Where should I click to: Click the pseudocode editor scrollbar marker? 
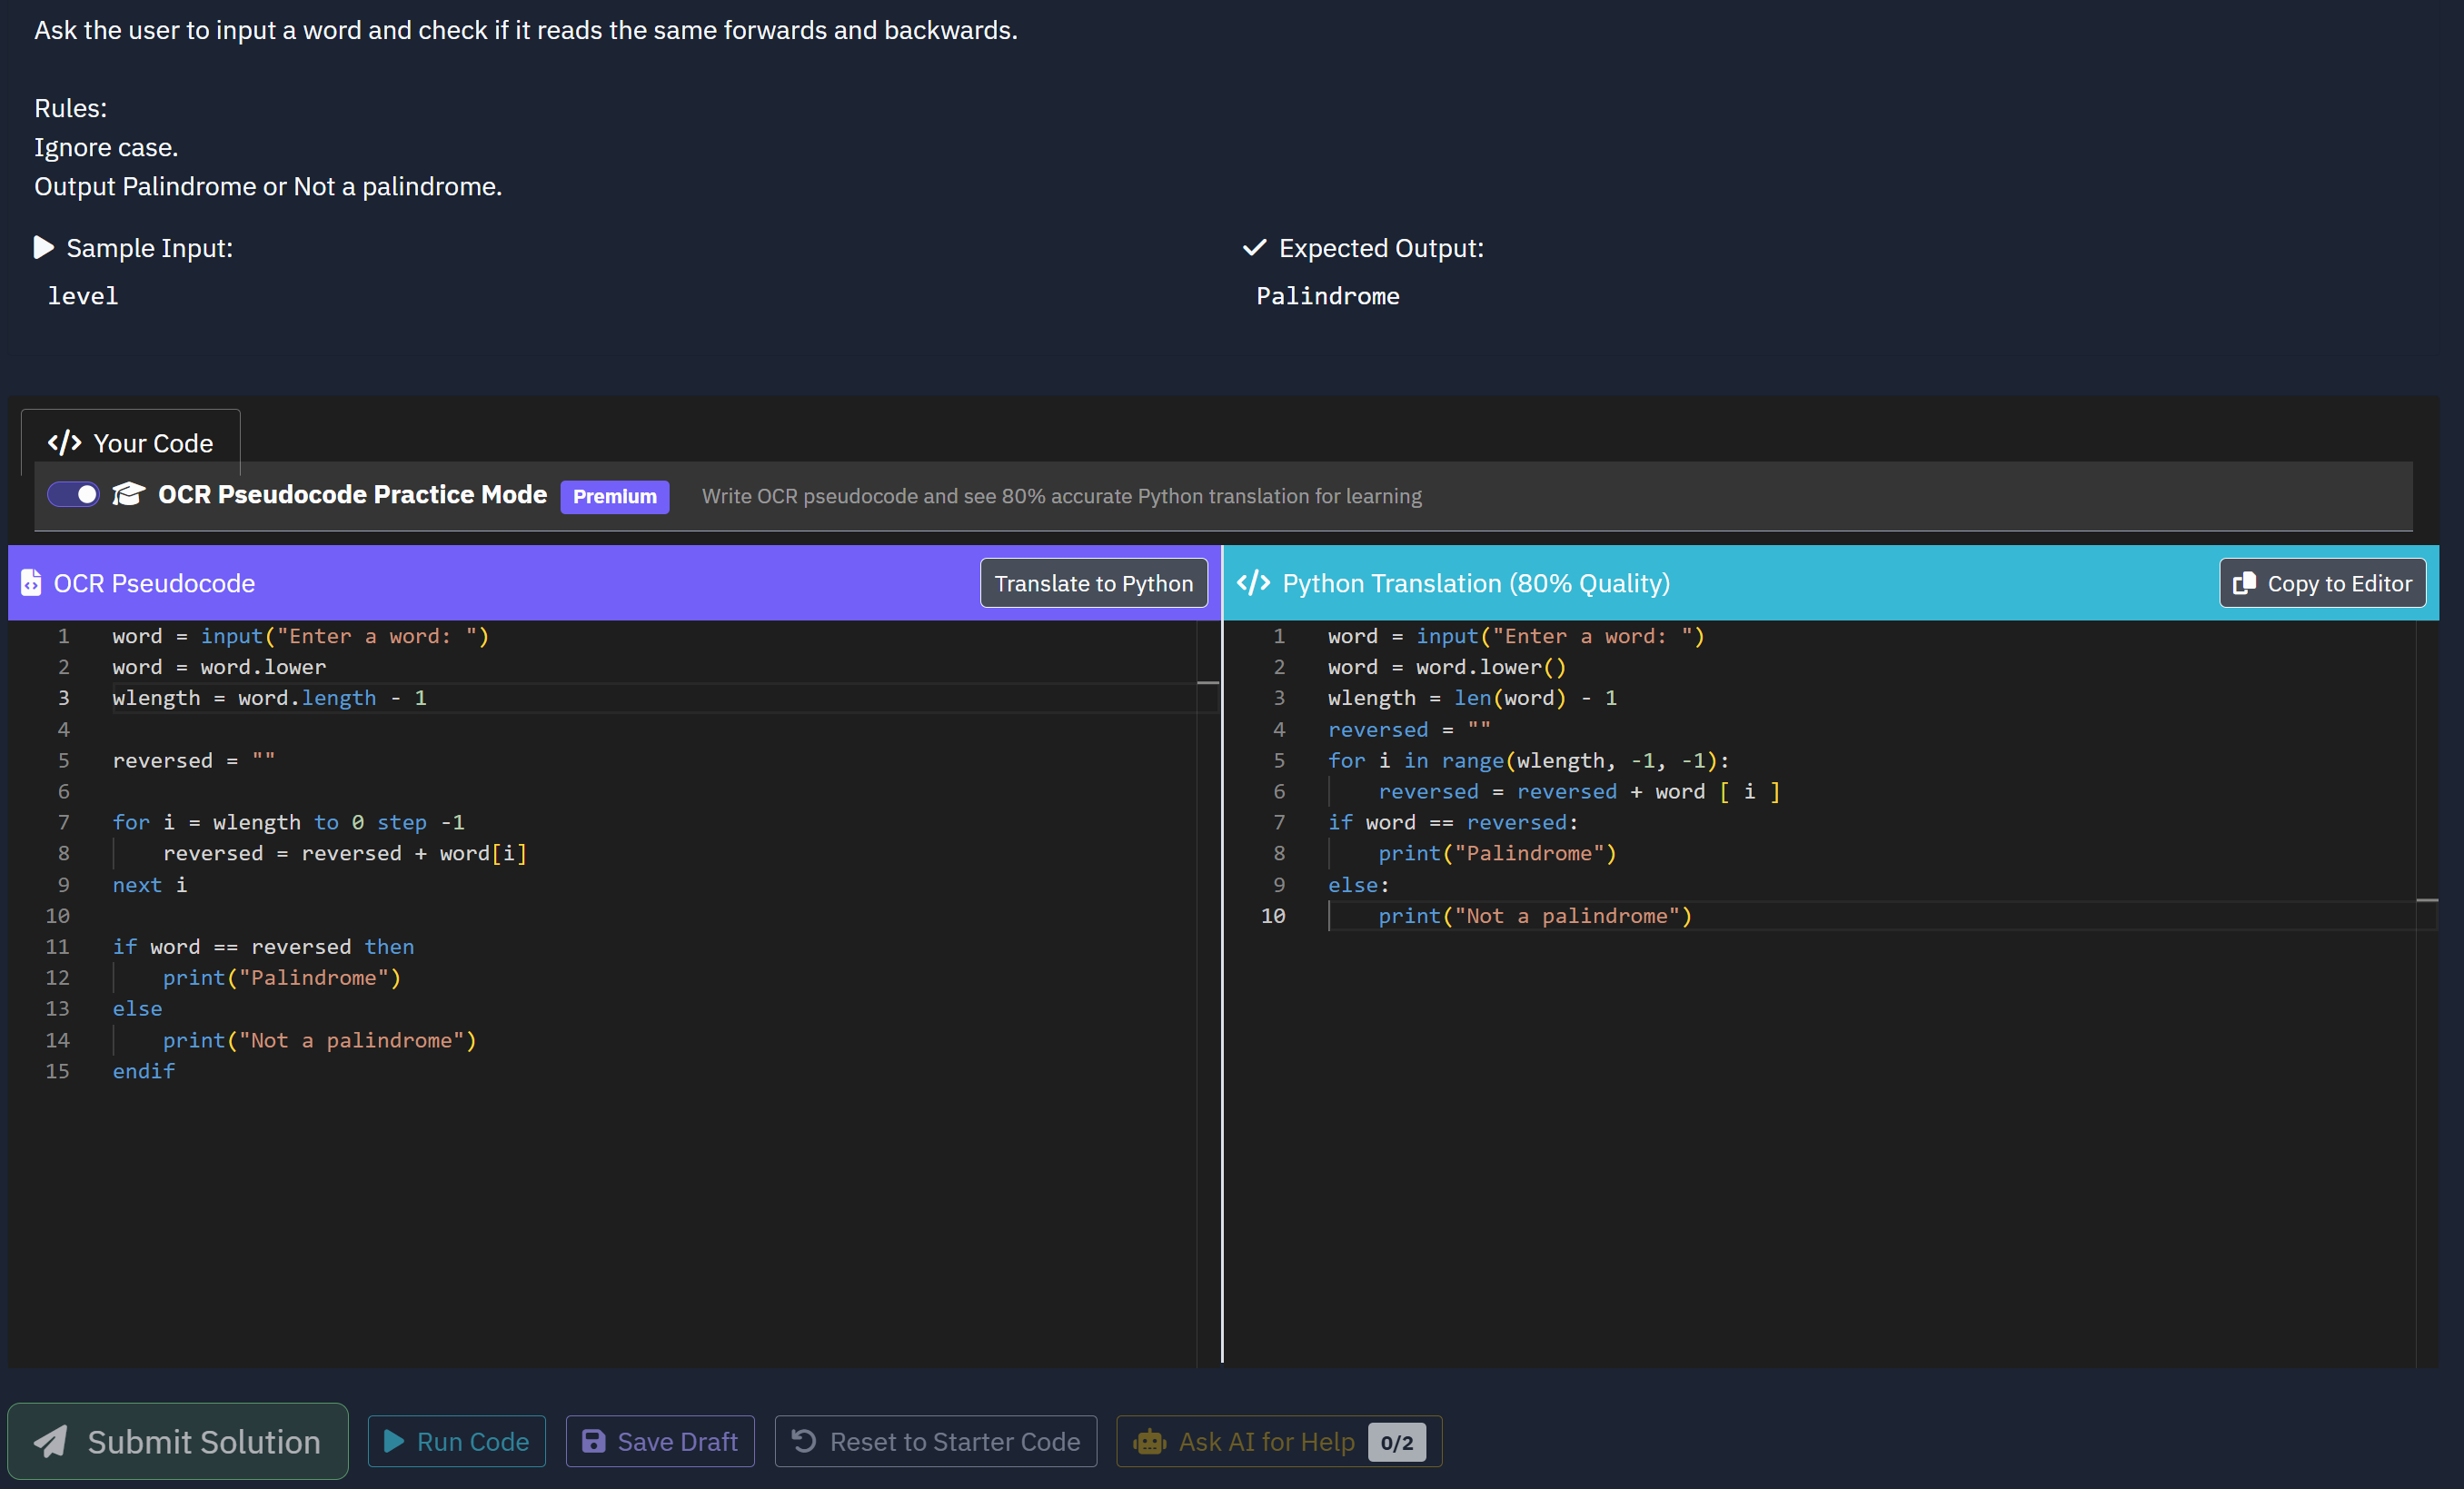coord(1208,683)
